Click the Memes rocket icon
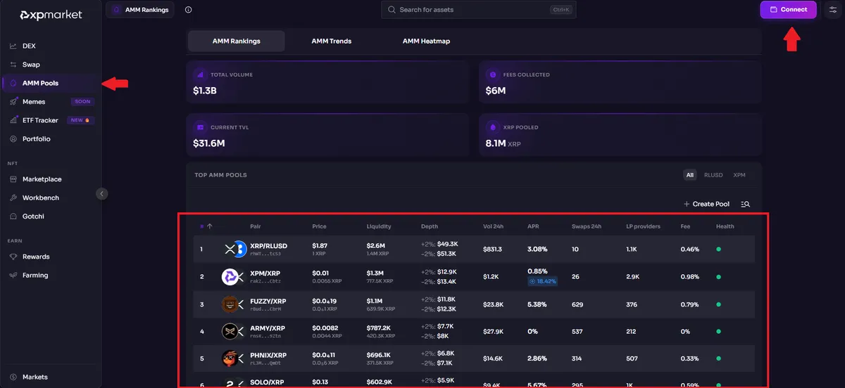The height and width of the screenshot is (388, 845). (x=13, y=102)
